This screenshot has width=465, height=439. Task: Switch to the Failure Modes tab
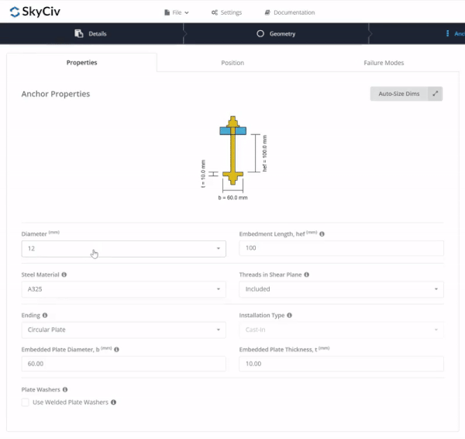(384, 63)
